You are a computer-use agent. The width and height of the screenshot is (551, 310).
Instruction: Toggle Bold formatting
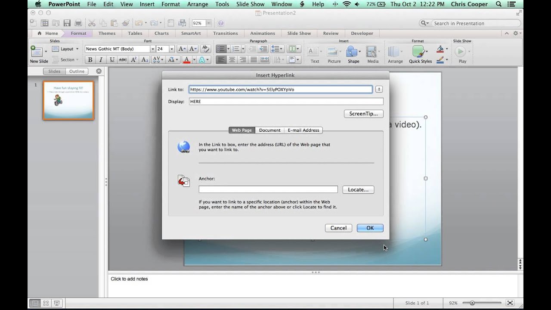90,60
